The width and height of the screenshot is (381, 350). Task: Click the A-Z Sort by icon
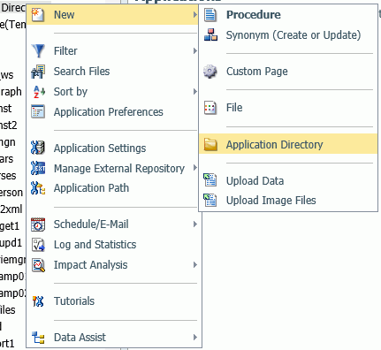pos(38,92)
